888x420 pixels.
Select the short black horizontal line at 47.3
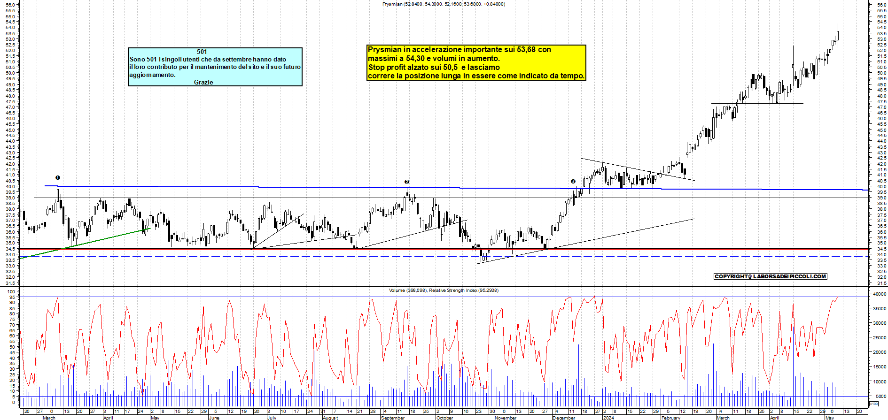point(757,103)
